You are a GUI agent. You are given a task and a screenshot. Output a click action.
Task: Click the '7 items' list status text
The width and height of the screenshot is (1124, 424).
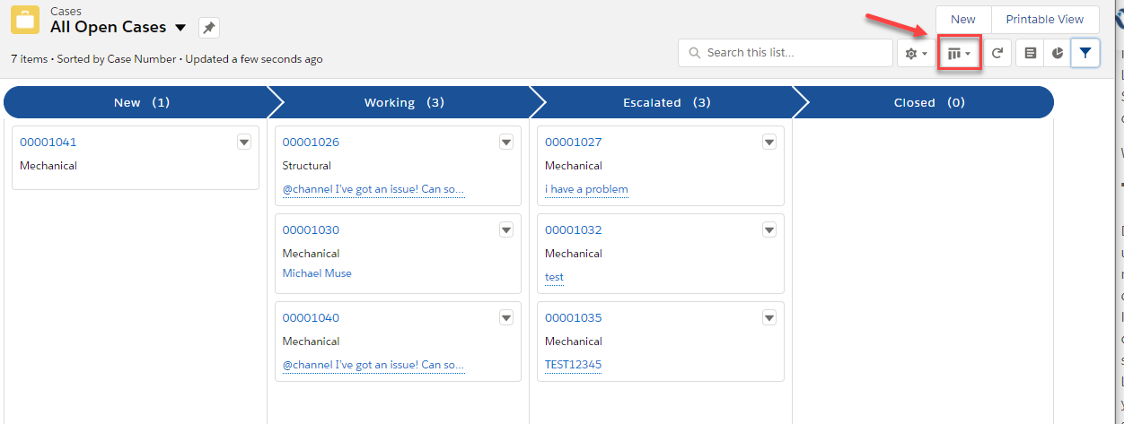[30, 59]
